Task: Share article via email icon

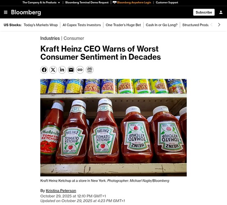Action: 71,70
